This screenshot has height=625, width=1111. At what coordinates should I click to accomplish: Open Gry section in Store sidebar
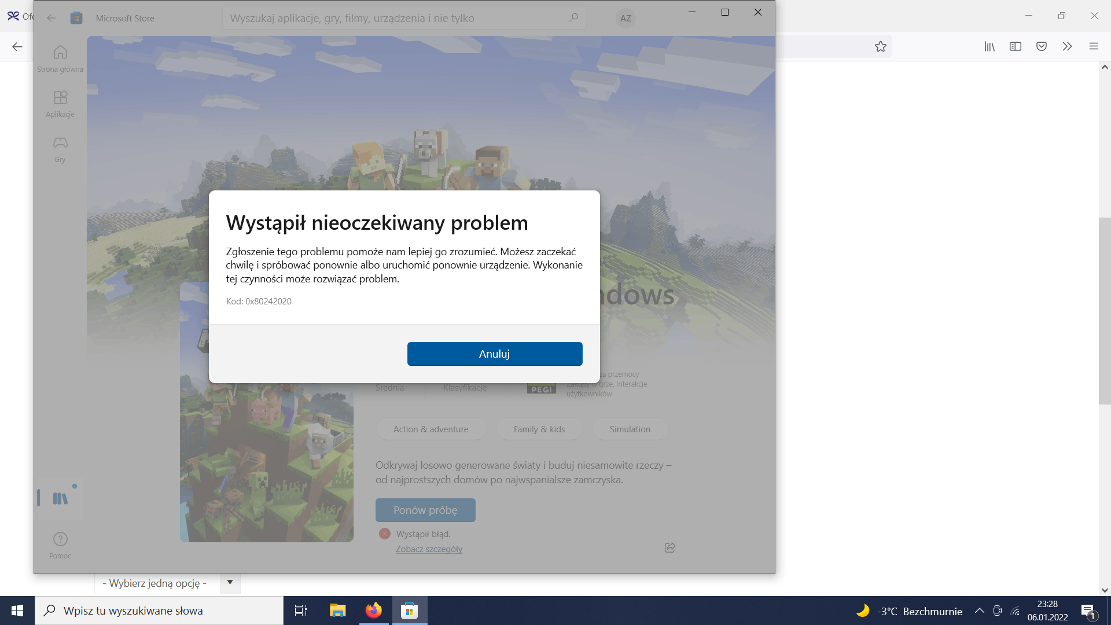pyautogui.click(x=60, y=149)
